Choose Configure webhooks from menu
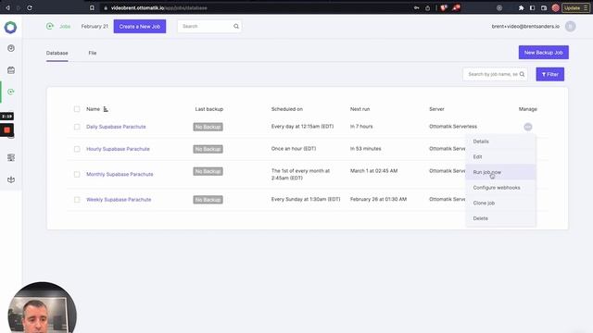593x333 pixels. [x=500, y=188]
